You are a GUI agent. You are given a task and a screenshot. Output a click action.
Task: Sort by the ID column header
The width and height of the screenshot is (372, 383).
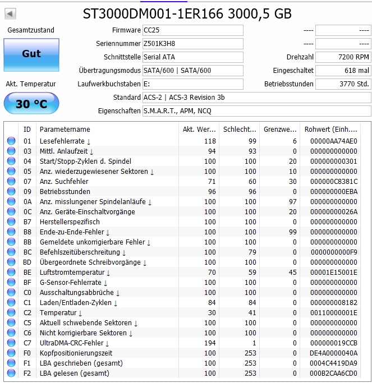(27, 129)
